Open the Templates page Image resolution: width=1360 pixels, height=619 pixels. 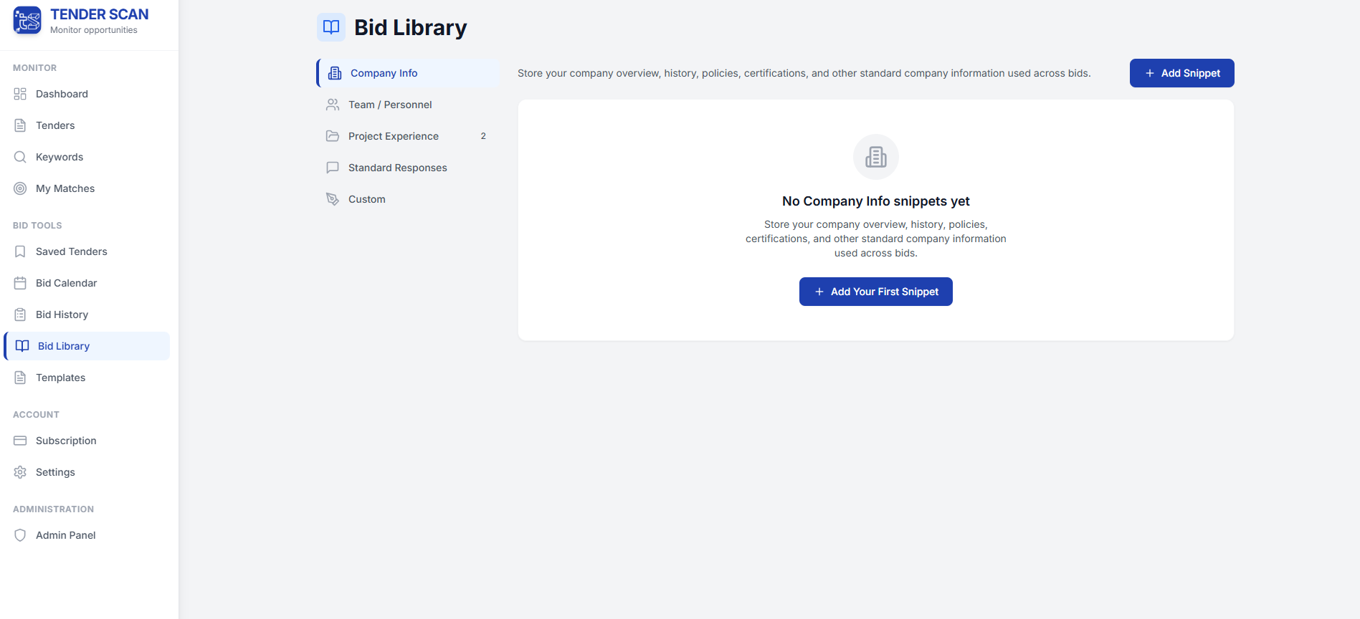click(x=87, y=378)
